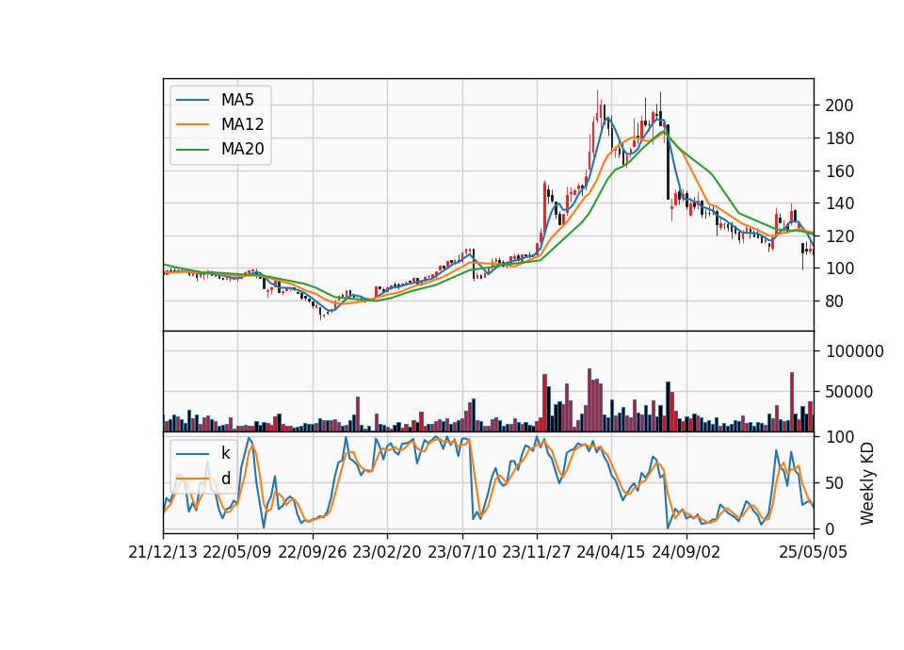904x650 pixels.
Task: Click the Weekly KD axis title
Action: 867,483
